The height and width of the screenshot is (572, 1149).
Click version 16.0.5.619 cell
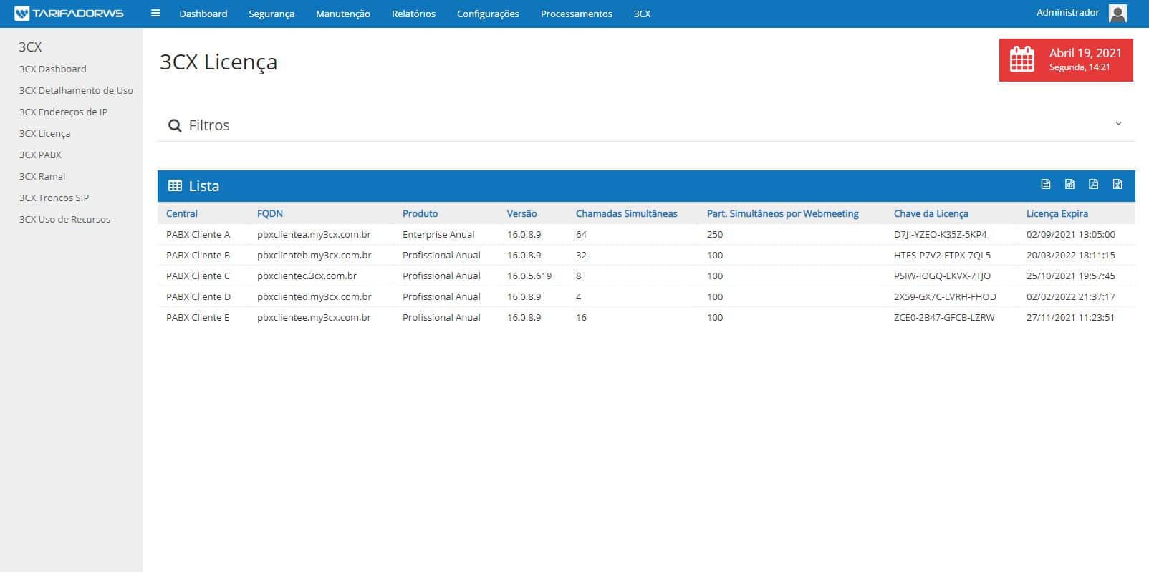[x=529, y=276]
